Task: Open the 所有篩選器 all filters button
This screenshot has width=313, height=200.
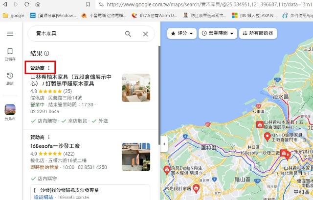Action: (258, 33)
